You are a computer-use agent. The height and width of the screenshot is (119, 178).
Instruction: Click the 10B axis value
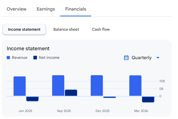[x=162, y=81]
